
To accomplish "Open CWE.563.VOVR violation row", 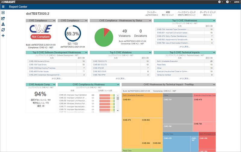I will tap(121, 71).
